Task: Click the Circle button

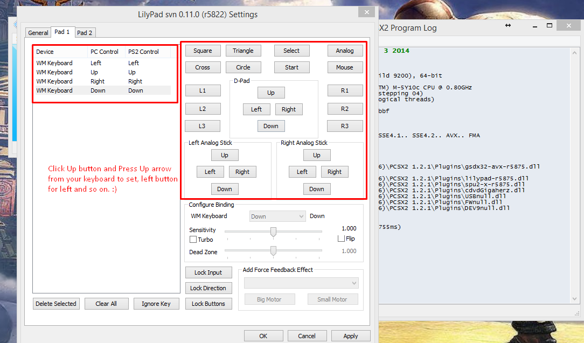Action: pyautogui.click(x=243, y=67)
